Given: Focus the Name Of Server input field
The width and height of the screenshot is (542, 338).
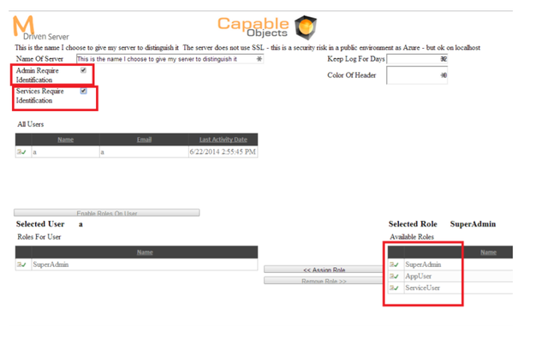Looking at the screenshot, I should (x=170, y=59).
